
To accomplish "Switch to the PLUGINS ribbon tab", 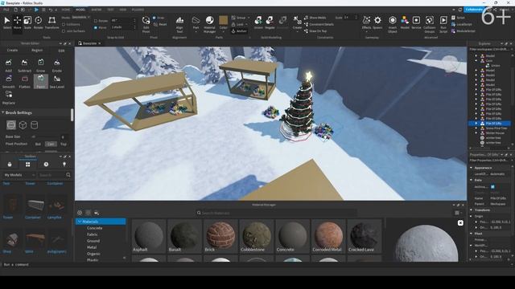I will [138, 10].
